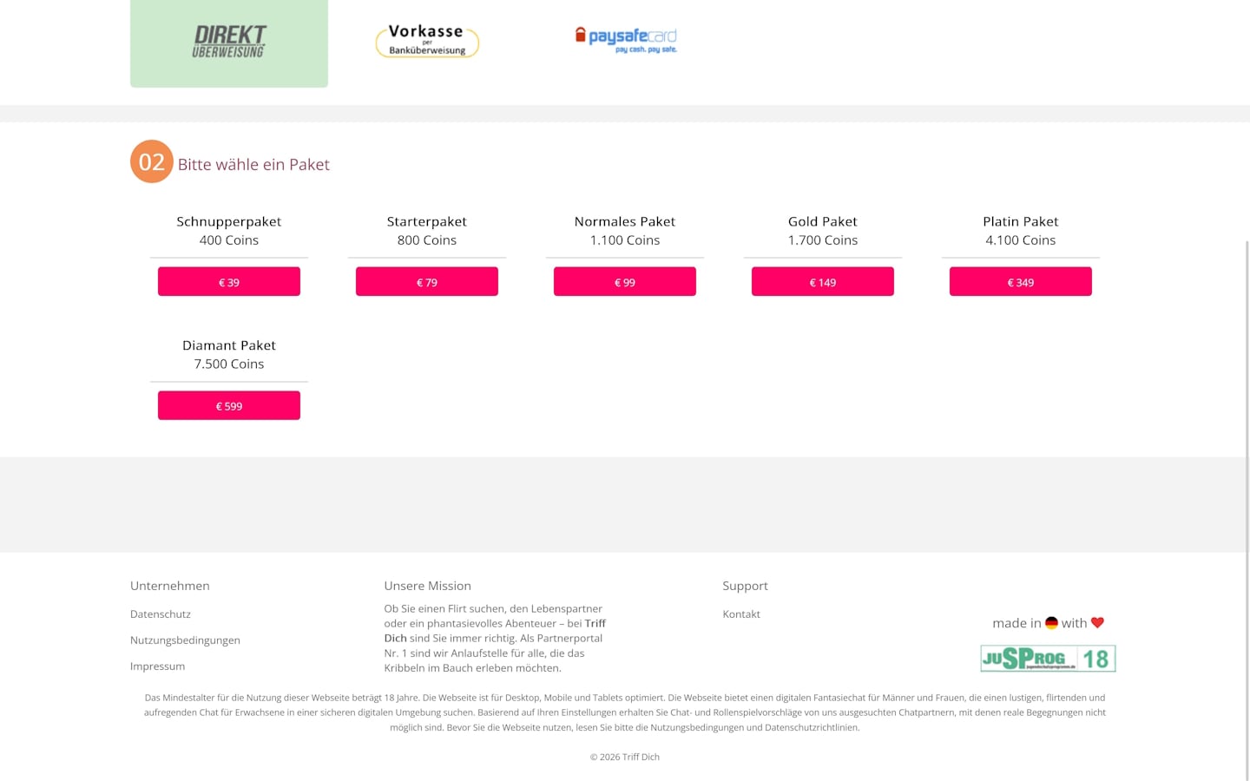The image size is (1250, 781).
Task: Purchase Normales Paket for € 99
Action: (625, 282)
